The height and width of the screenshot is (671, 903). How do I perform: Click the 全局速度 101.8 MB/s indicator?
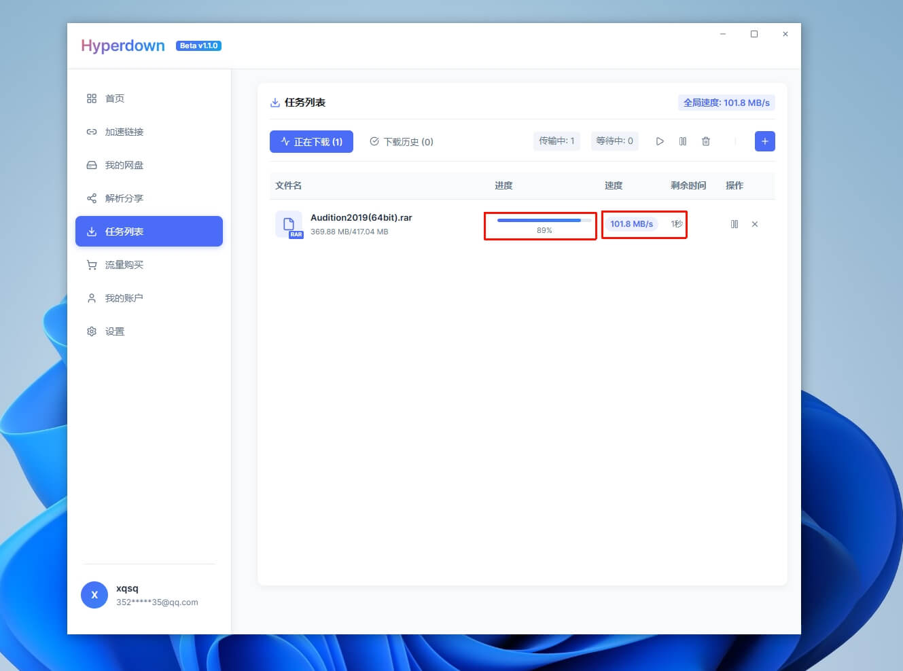(x=726, y=103)
